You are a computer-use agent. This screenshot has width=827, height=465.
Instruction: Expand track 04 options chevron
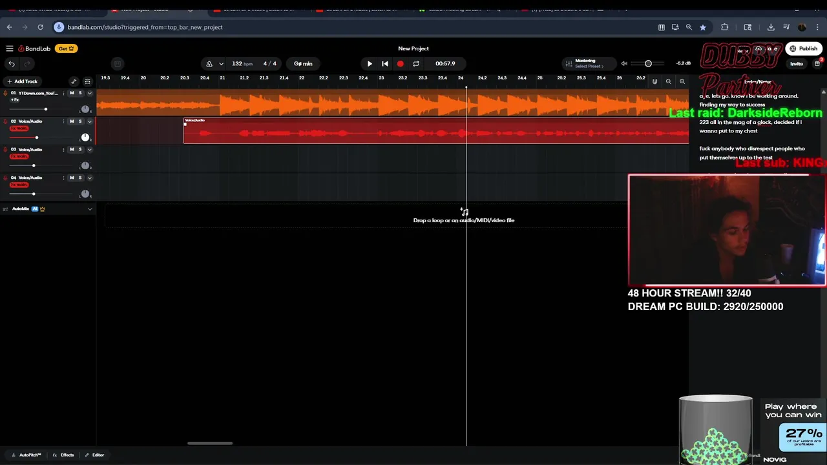[90, 178]
